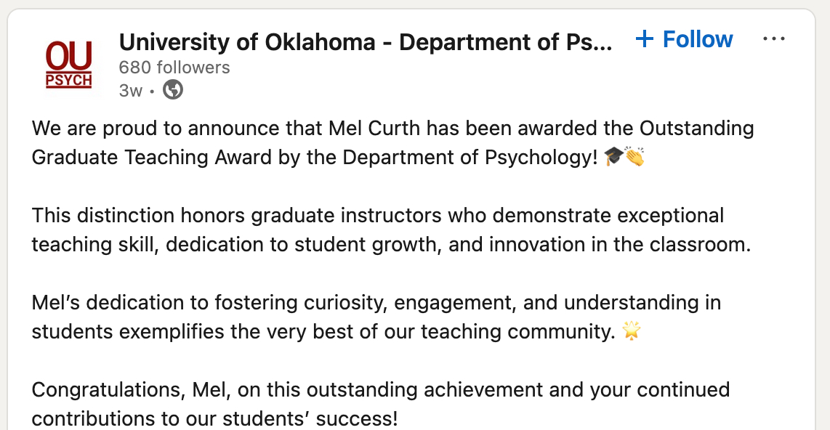
Task: Click the graduation cap emoji
Action: pos(613,157)
